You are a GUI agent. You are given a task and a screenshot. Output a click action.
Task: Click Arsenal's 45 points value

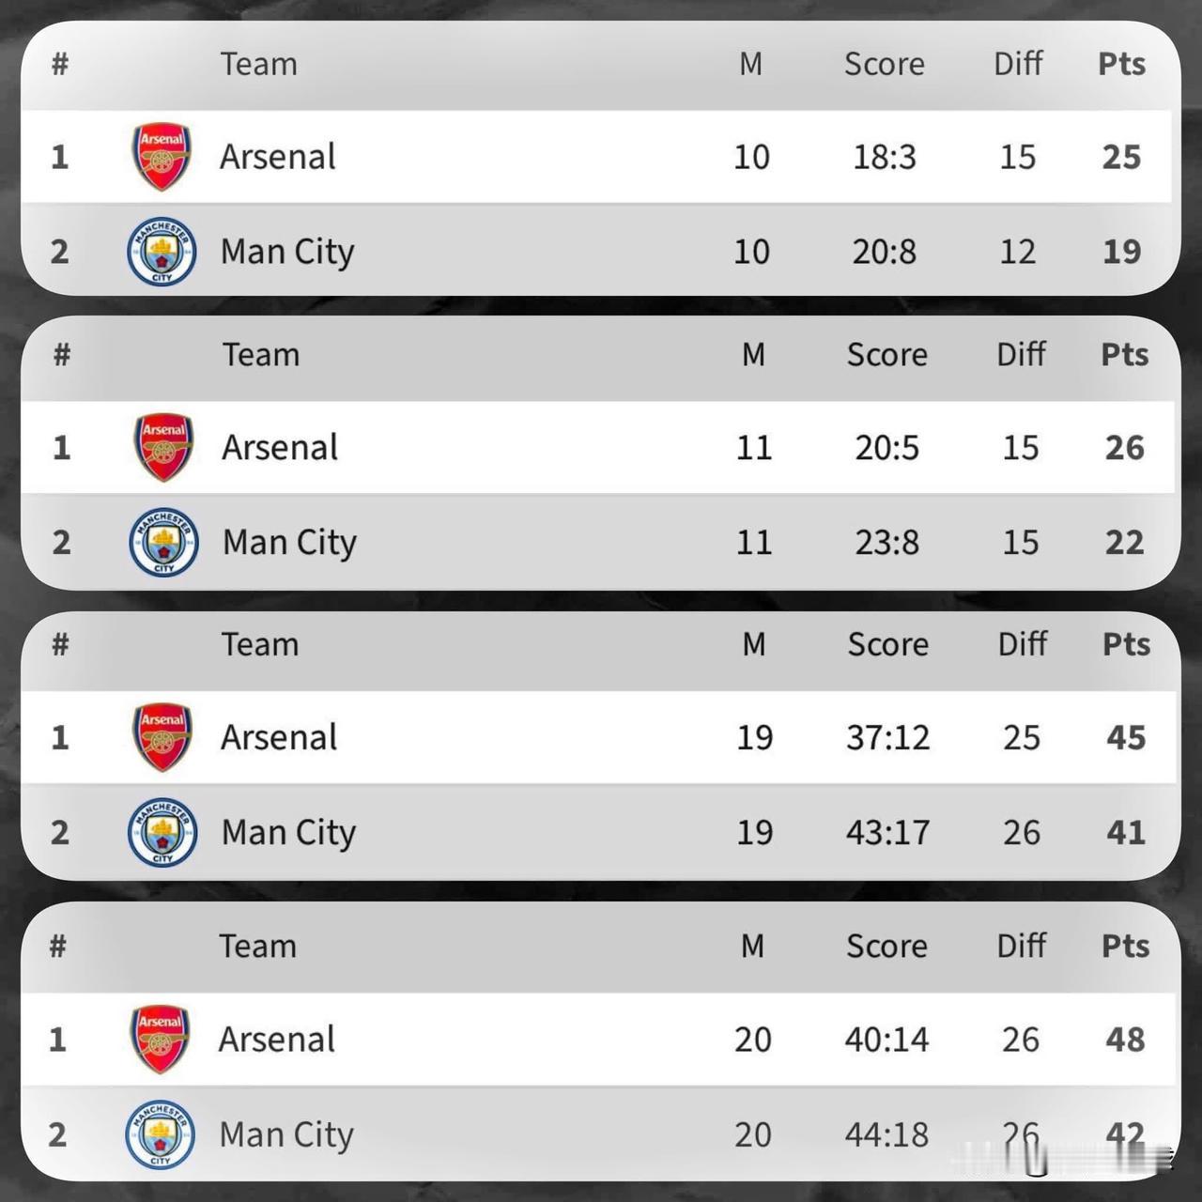1125,737
